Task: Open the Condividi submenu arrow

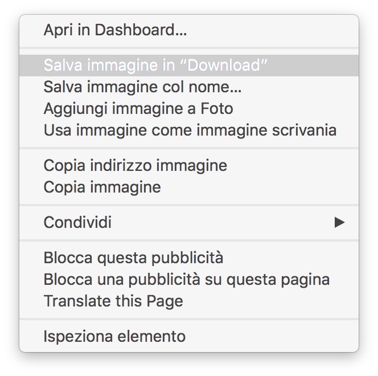Action: pyautogui.click(x=339, y=222)
